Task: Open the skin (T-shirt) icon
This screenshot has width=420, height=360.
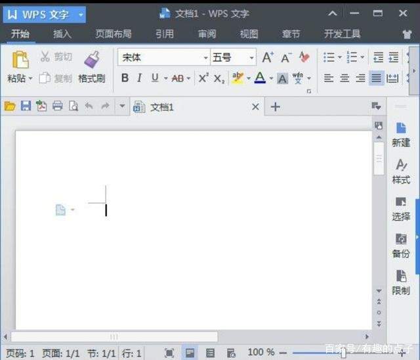Action: click(407, 34)
